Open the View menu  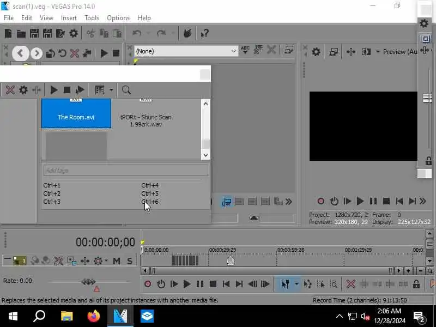(x=46, y=18)
